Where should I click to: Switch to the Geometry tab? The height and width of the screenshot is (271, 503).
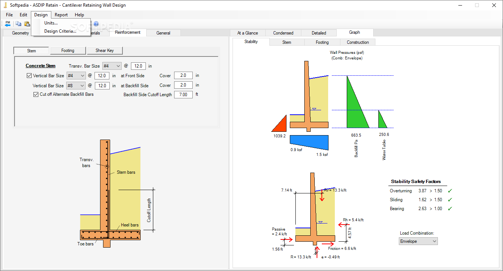tap(20, 33)
